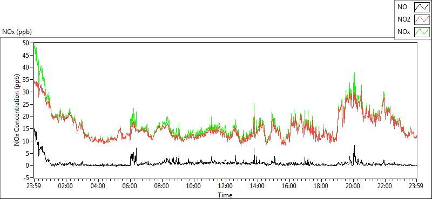Click the rightmost 23:59 time axis label

[417, 186]
